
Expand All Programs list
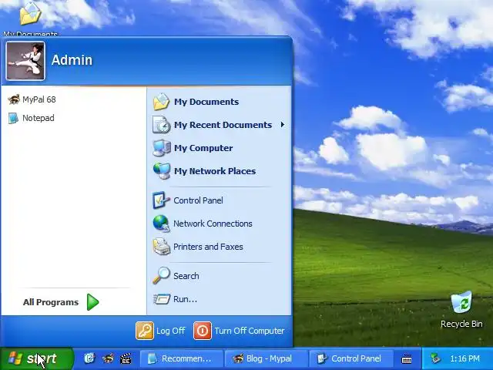[61, 302]
